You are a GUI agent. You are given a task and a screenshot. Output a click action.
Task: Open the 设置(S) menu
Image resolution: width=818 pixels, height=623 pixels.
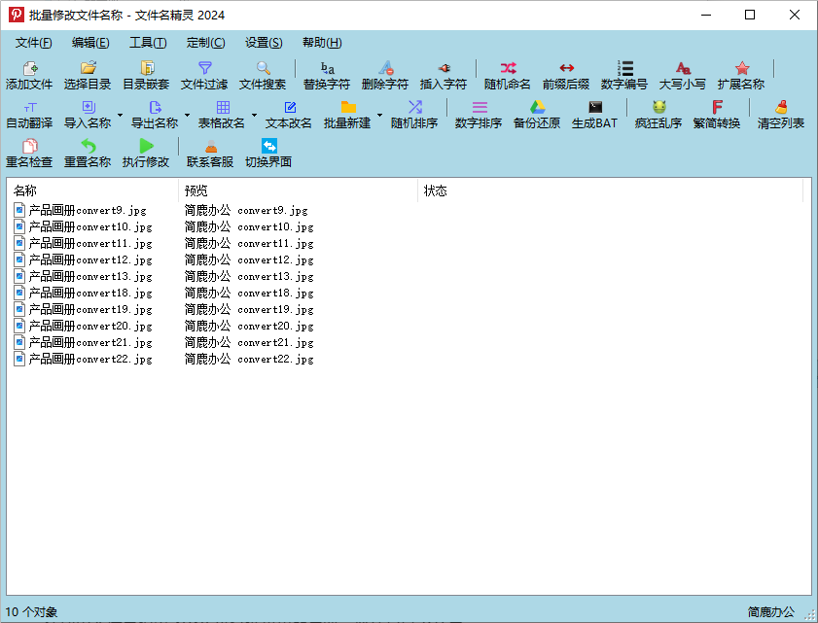click(x=264, y=43)
